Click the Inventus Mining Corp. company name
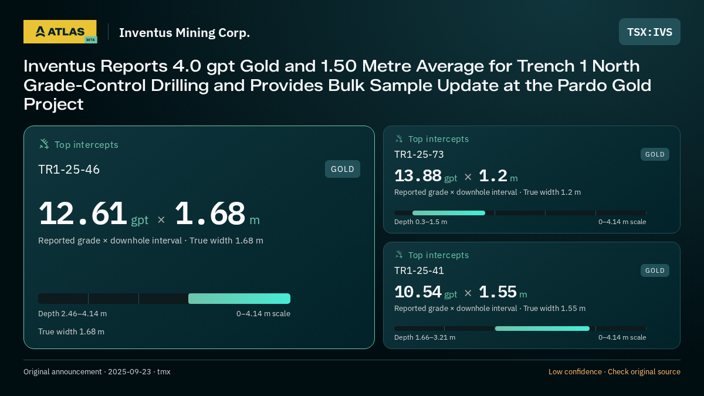This screenshot has width=704, height=396. (184, 33)
